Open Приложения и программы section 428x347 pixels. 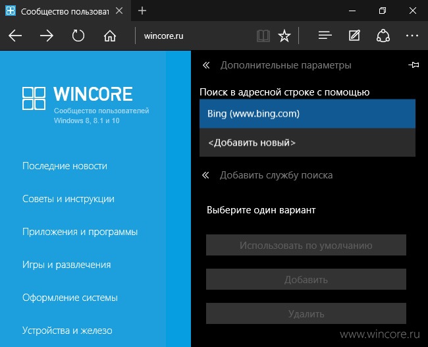(80, 232)
